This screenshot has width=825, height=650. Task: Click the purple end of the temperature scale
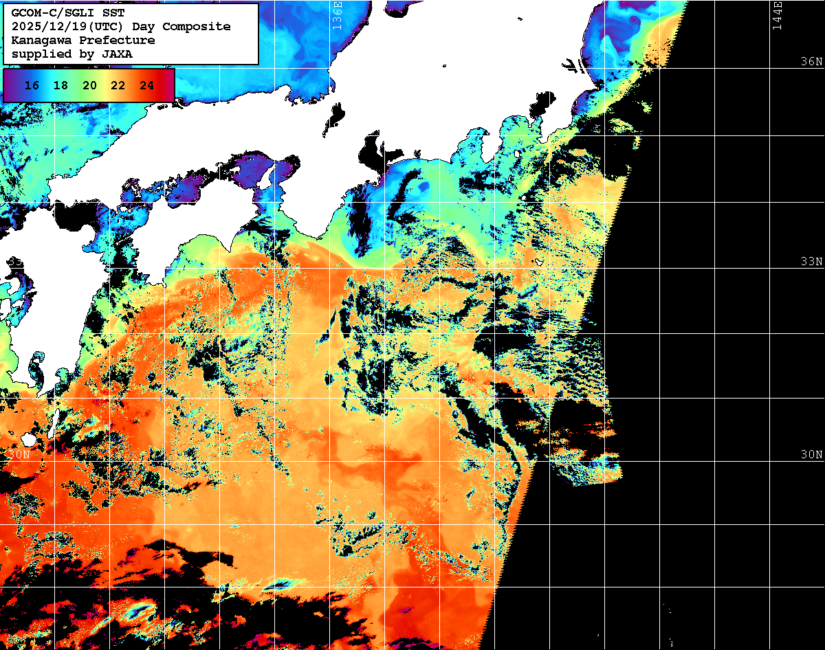pyautogui.click(x=10, y=86)
